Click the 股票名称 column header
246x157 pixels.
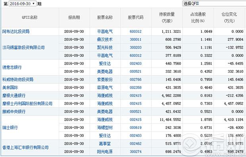(x=105, y=17)
